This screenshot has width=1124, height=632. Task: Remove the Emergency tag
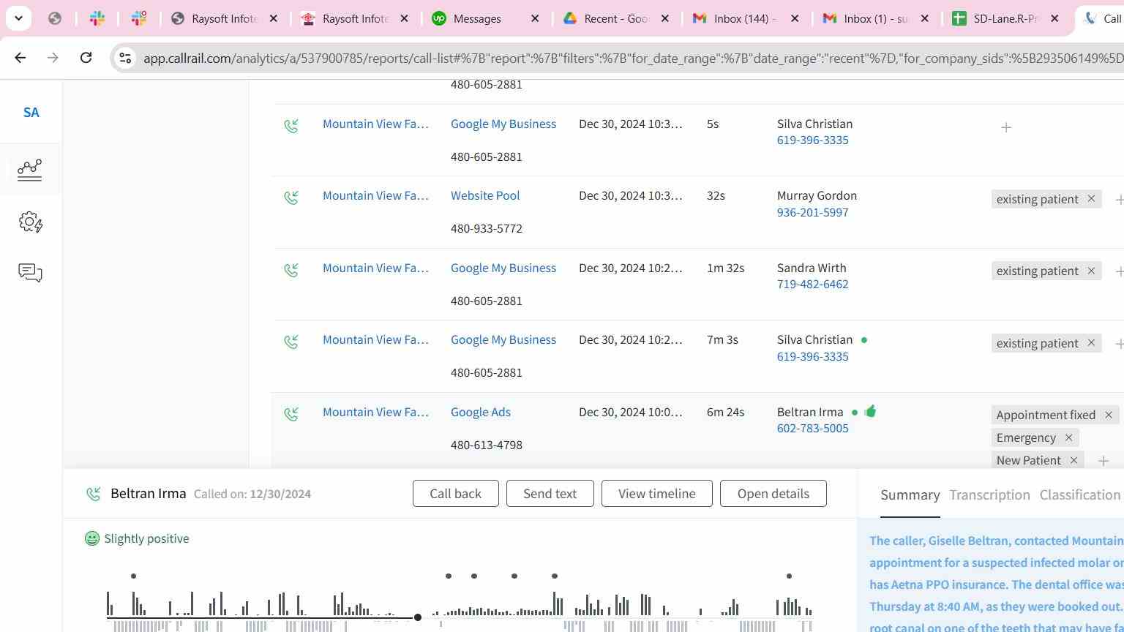click(x=1068, y=437)
